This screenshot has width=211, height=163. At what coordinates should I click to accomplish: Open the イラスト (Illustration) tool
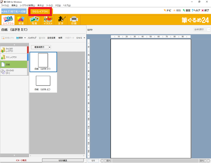pyautogui.click(x=48, y=20)
